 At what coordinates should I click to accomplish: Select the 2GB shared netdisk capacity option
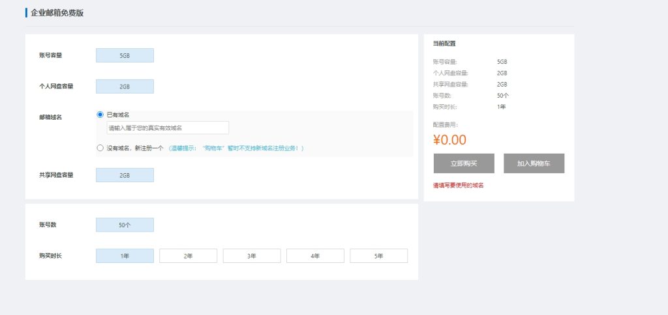tap(125, 175)
